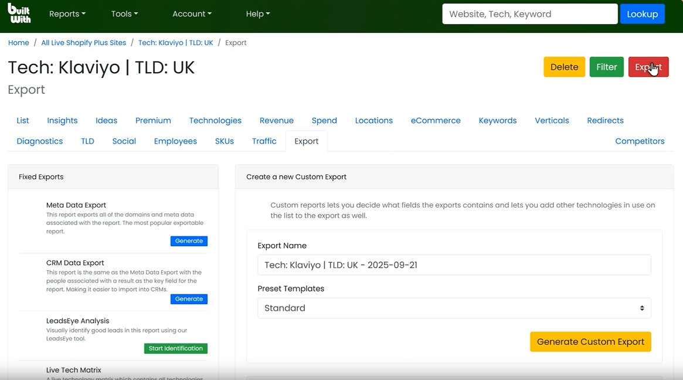
Task: Open the TLD tab
Action: coord(87,141)
